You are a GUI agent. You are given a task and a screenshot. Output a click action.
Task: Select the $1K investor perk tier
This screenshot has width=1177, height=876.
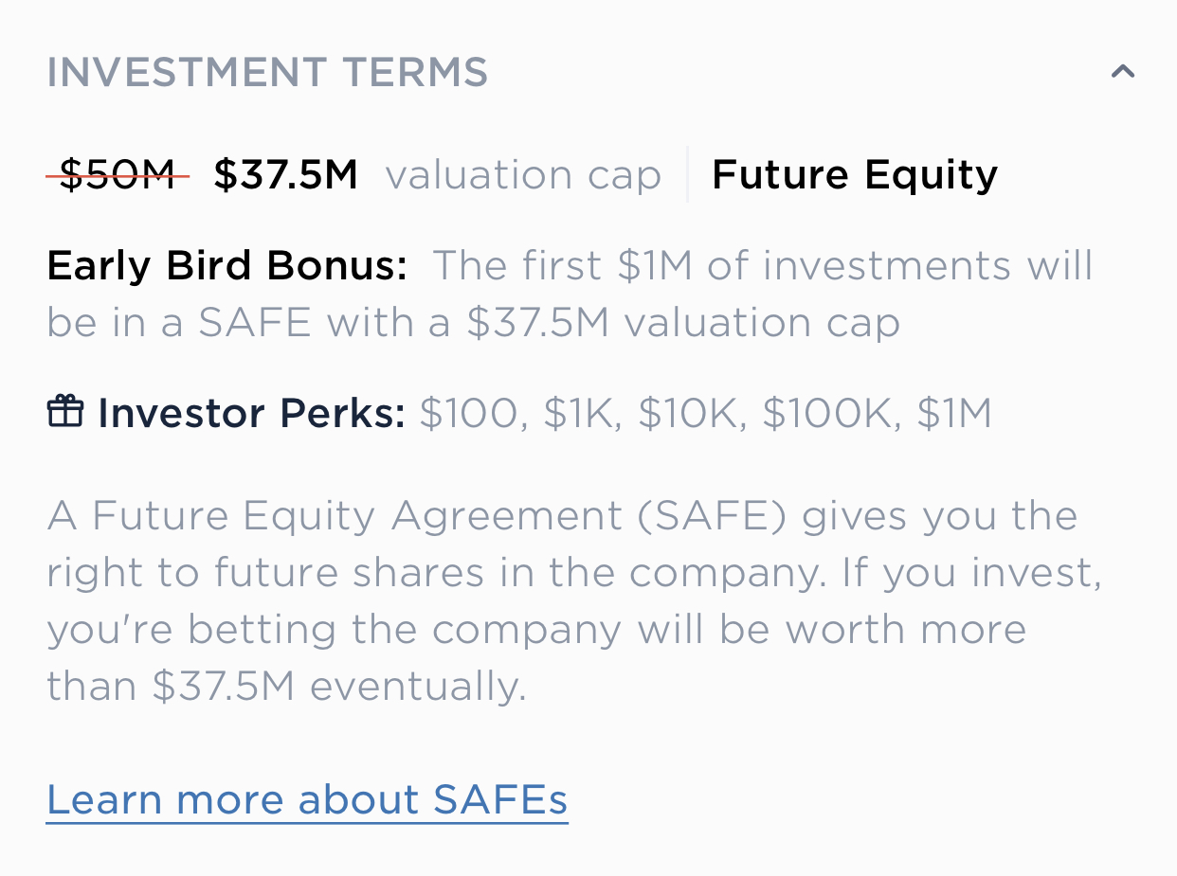[x=582, y=414]
